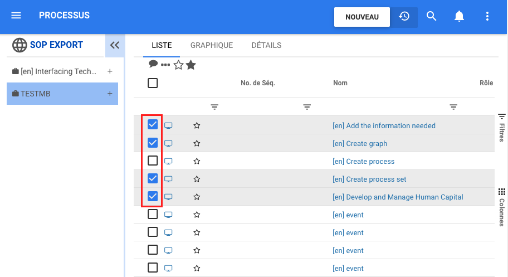Screen dimensions: 508x277
Task: Click the search magnifier icon
Action: 431,16
